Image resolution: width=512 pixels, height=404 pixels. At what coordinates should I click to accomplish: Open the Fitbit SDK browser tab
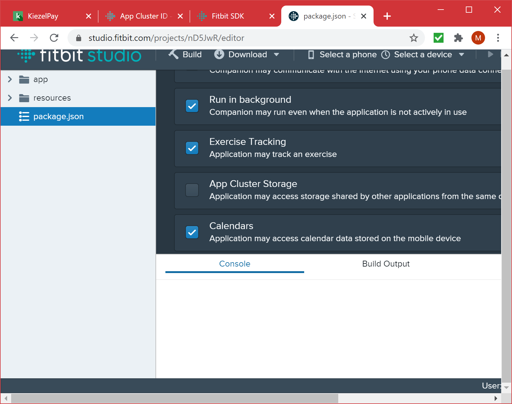pyautogui.click(x=228, y=16)
